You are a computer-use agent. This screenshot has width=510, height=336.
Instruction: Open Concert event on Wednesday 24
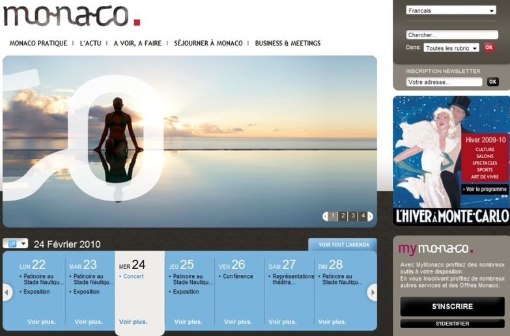(x=134, y=277)
